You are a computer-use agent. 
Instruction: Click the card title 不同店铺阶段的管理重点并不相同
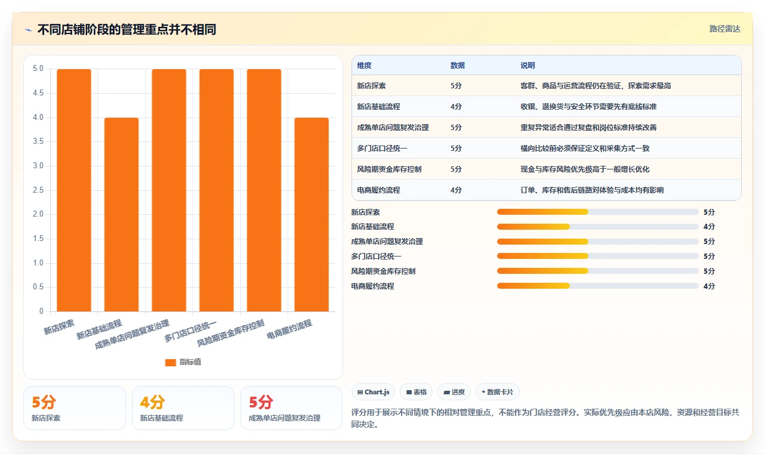point(127,29)
